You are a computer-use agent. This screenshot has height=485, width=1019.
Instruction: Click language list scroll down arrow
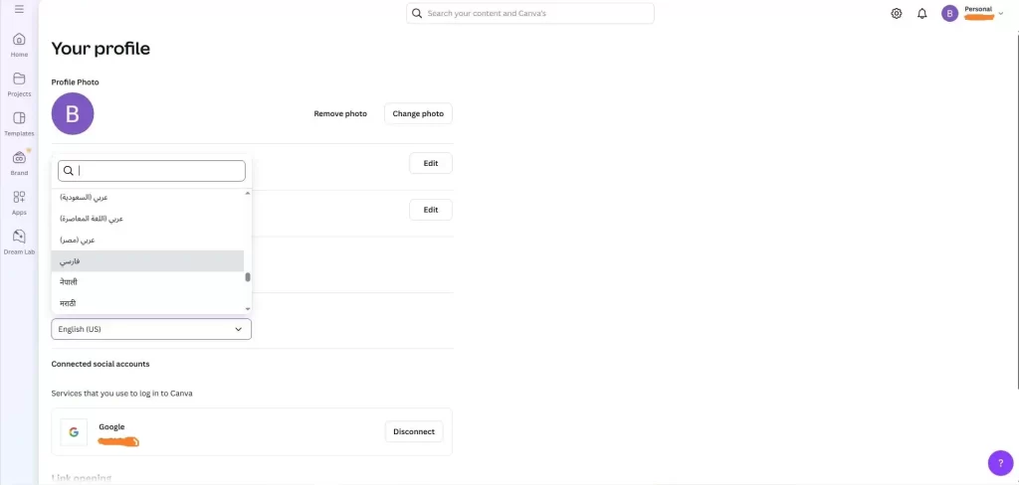coord(248,309)
